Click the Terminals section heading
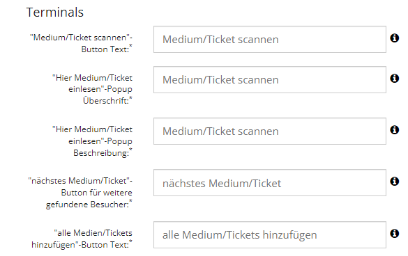The width and height of the screenshot is (408, 256). (55, 13)
